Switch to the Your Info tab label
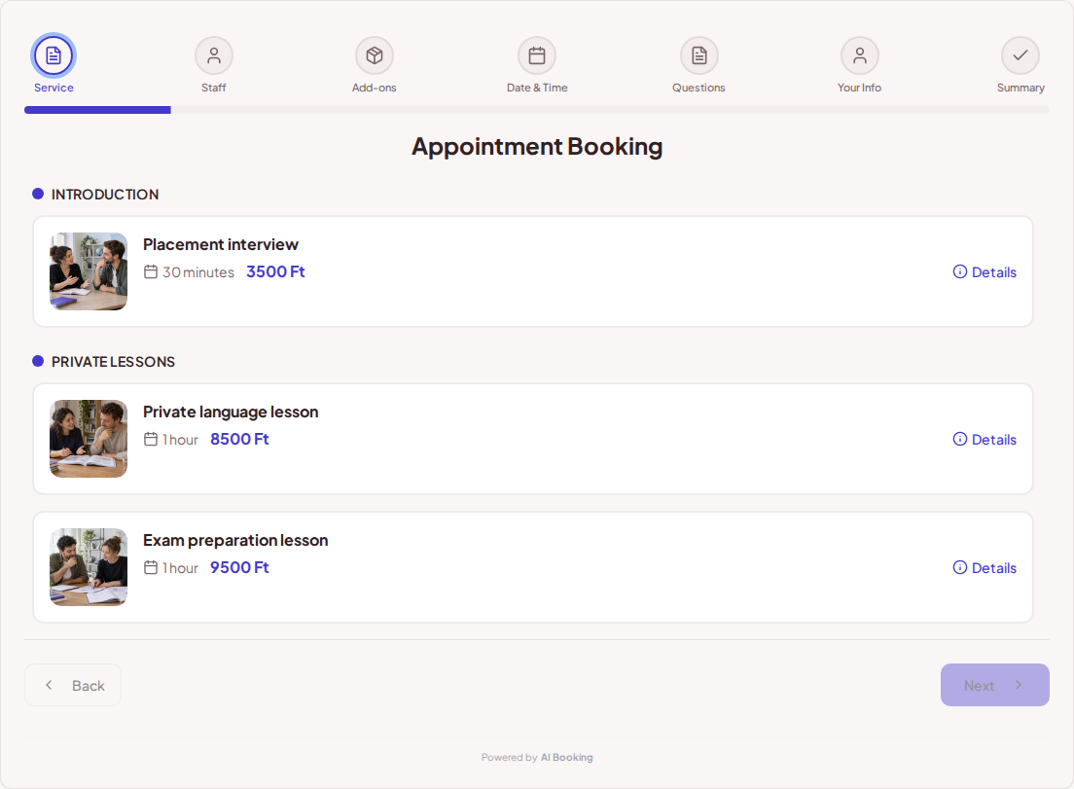Screen dimensions: 1074x789 (x=860, y=88)
